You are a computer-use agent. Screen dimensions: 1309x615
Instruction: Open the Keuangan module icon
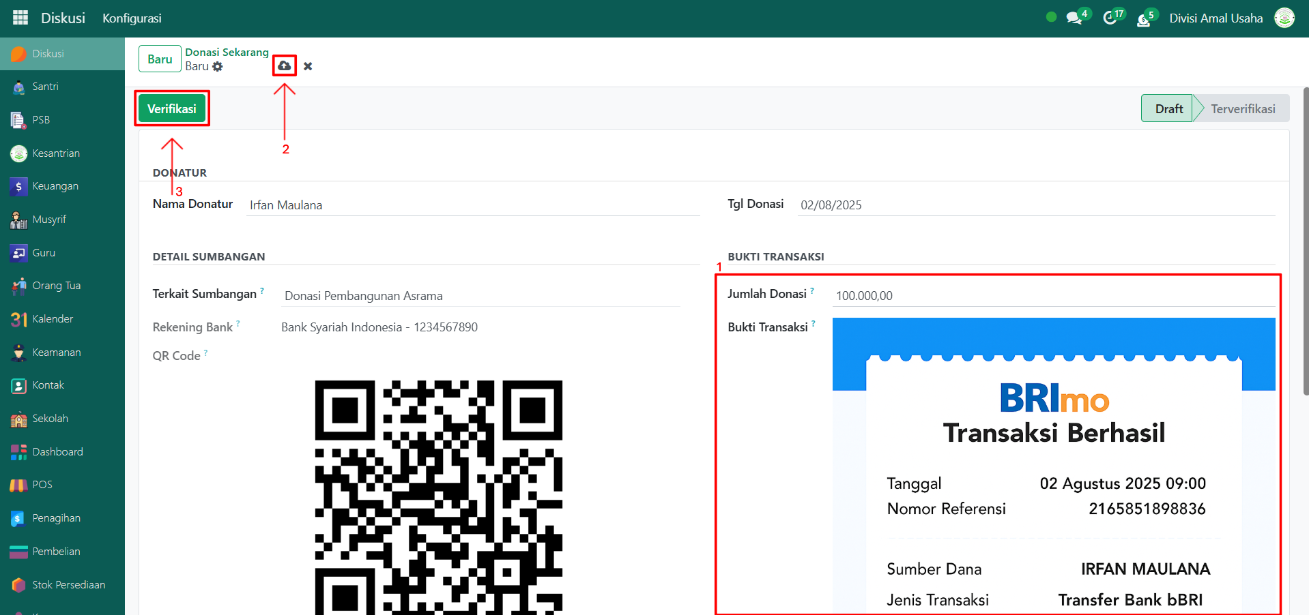pos(18,186)
